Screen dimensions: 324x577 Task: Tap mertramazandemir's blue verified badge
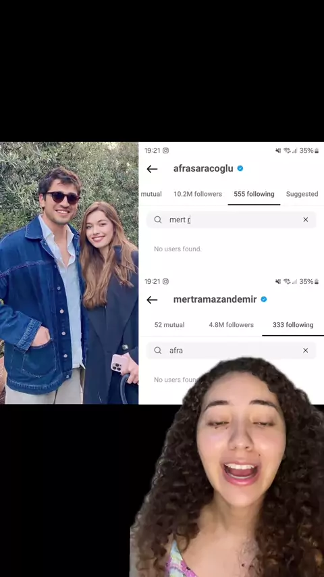tap(264, 299)
